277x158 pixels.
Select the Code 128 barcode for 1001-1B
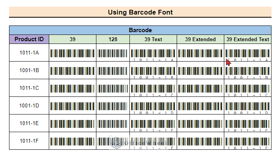click(x=113, y=71)
